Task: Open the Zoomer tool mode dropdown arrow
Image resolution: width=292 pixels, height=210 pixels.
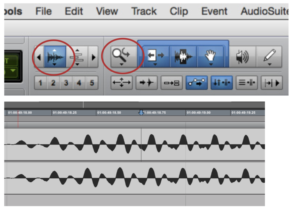Action: [x=121, y=64]
